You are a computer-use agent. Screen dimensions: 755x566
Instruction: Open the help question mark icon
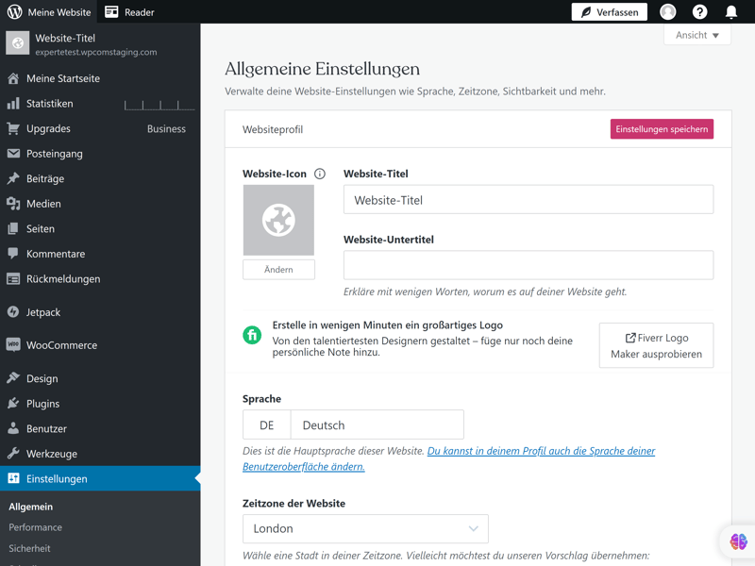(x=699, y=12)
